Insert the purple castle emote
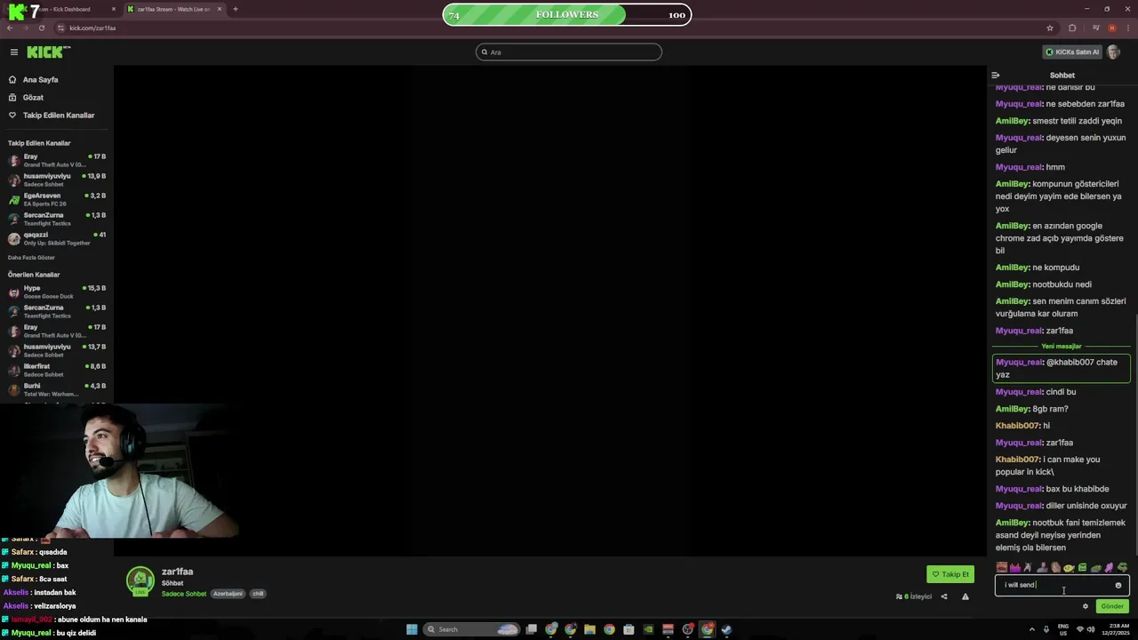 point(1015,567)
